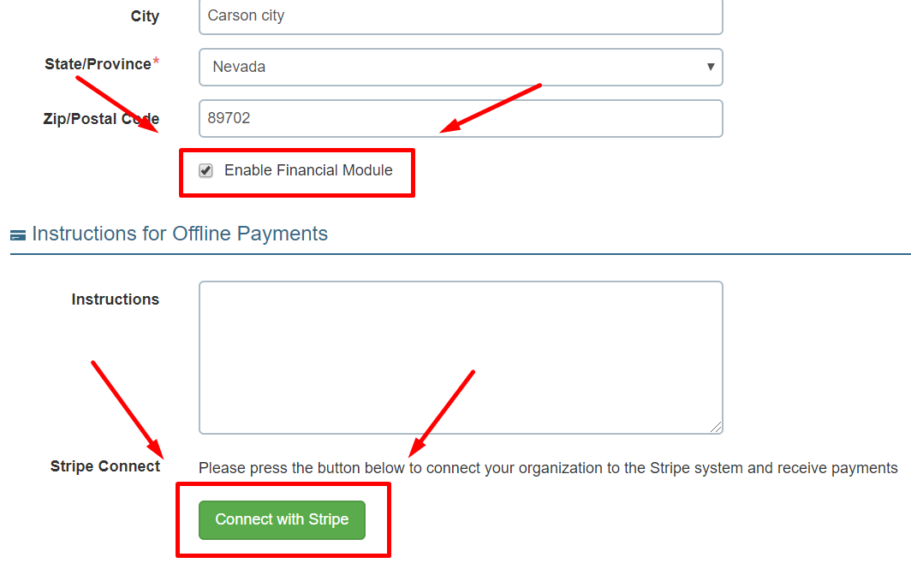Viewport: 911px width, 563px height.
Task: Click the credit card icon beside Offline Payments heading
Action: 18,235
